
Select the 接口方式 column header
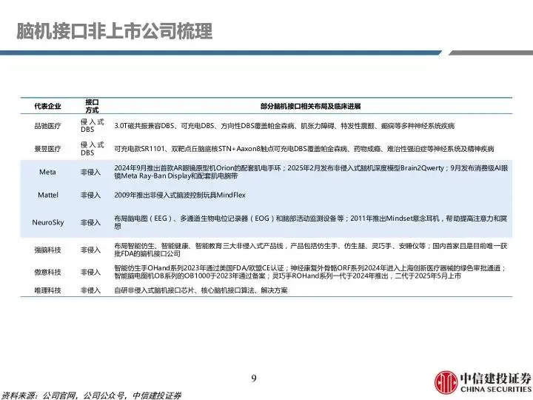pyautogui.click(x=92, y=106)
